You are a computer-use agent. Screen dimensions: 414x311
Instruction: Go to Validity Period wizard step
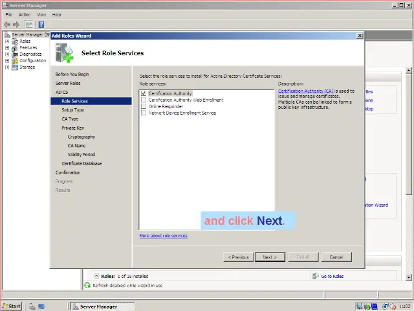pos(82,154)
